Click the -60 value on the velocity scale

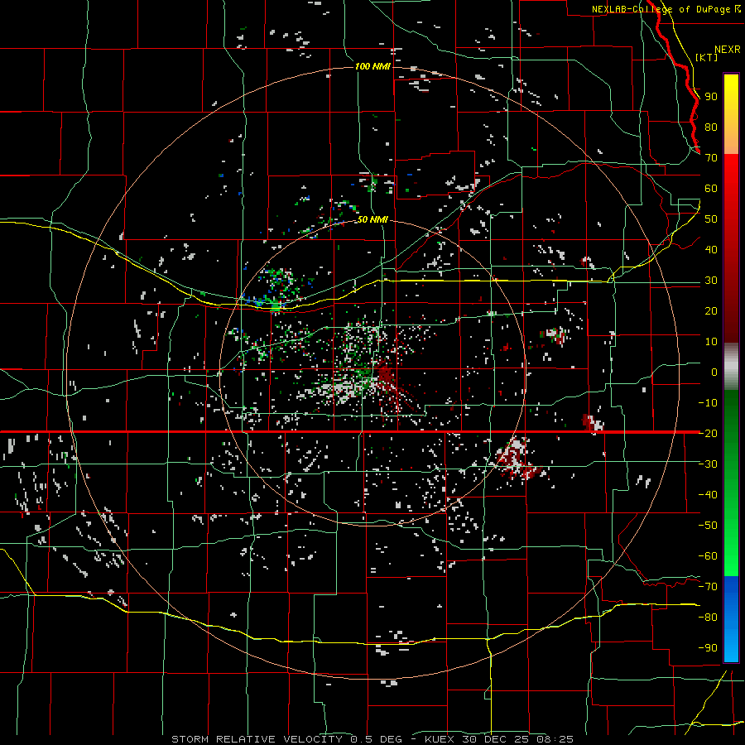point(708,556)
